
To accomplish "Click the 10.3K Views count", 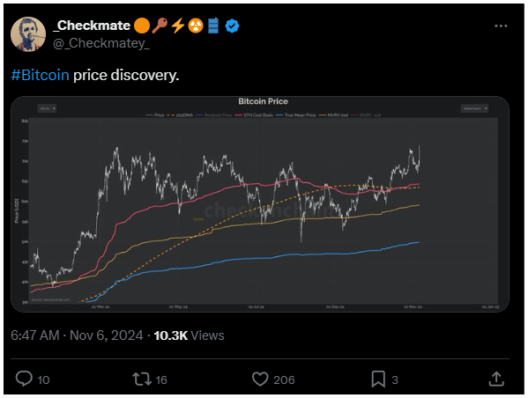I will point(189,335).
